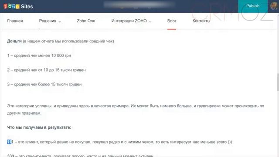This screenshot has height=157, width=279.
Task: Click paragraph starting 'Эти категории условны'
Action: (136, 109)
